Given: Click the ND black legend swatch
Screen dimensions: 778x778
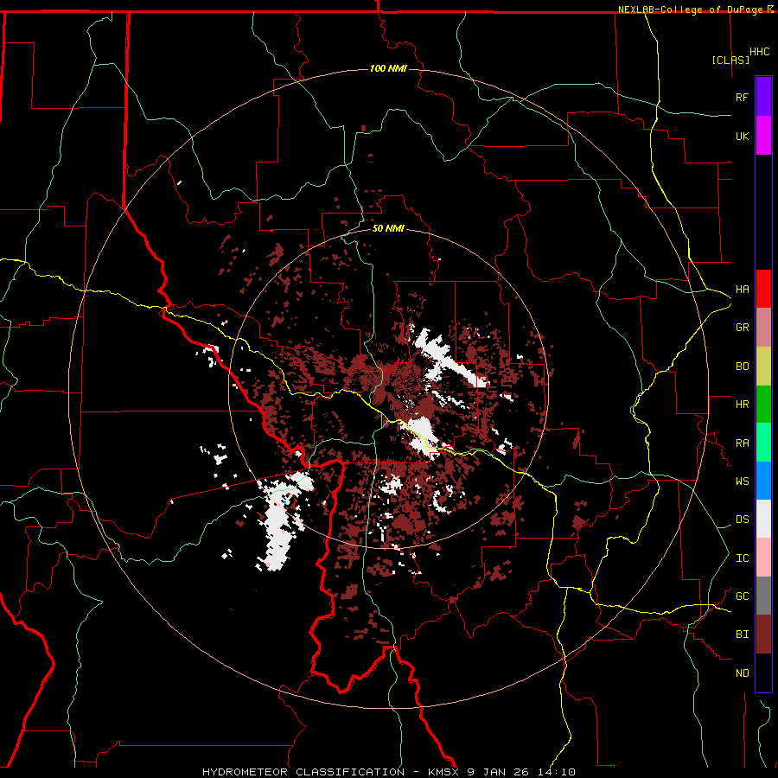Looking at the screenshot, I should (763, 673).
